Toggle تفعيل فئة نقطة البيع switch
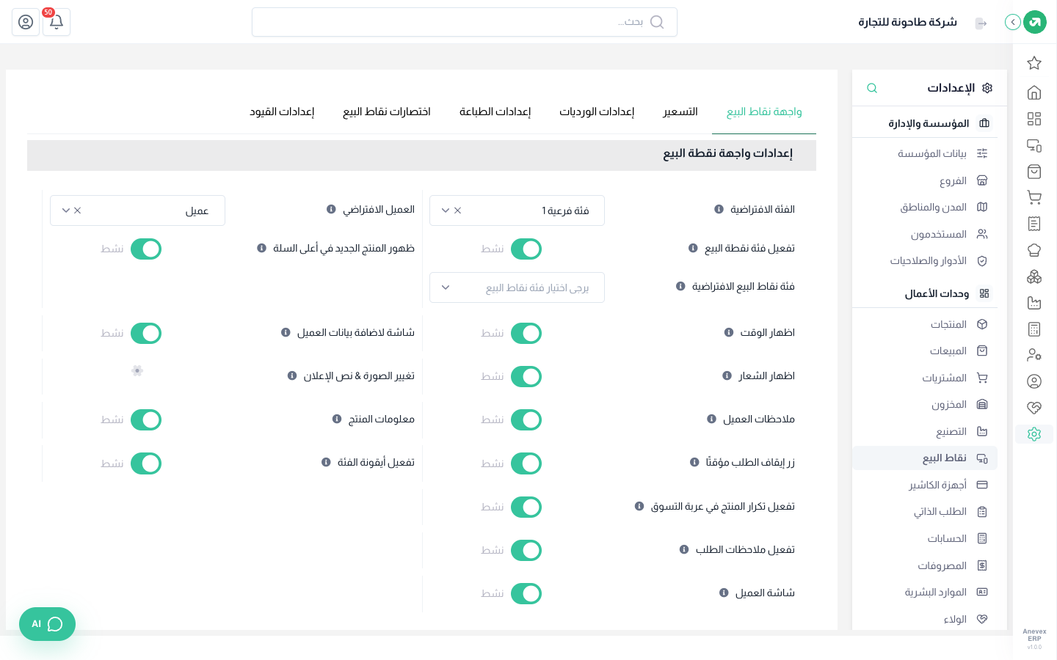Viewport: 1057px width, 660px height. pos(526,249)
